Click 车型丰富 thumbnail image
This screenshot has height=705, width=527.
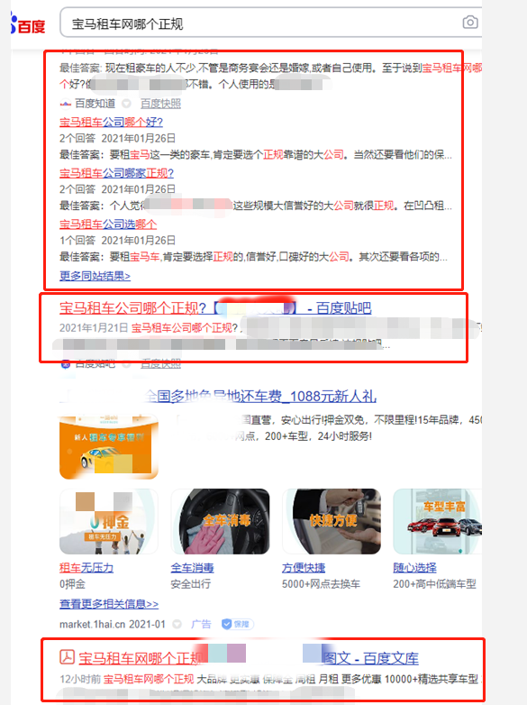(437, 521)
